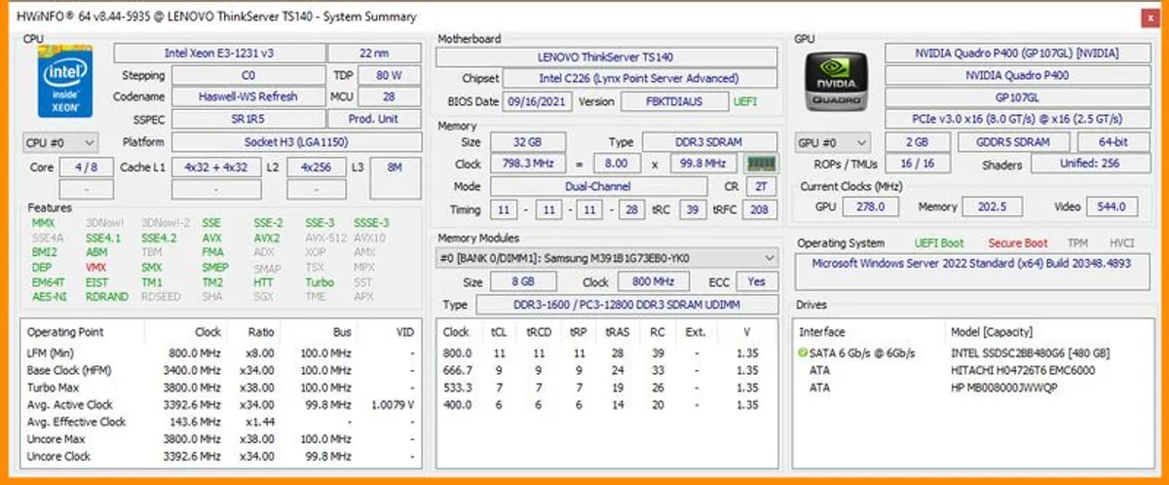The height and width of the screenshot is (485, 1169).
Task: Click the 22 nm process field
Action: tap(374, 53)
